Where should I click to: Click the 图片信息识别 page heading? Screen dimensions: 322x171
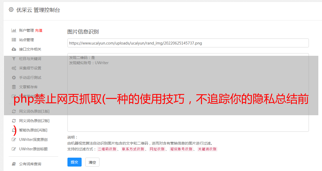[83, 32]
